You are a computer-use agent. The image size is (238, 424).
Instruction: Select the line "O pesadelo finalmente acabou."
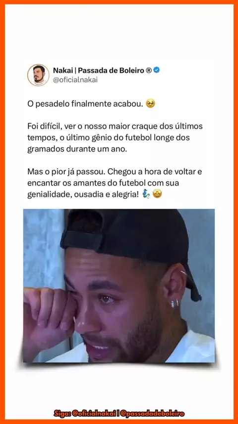coord(85,104)
